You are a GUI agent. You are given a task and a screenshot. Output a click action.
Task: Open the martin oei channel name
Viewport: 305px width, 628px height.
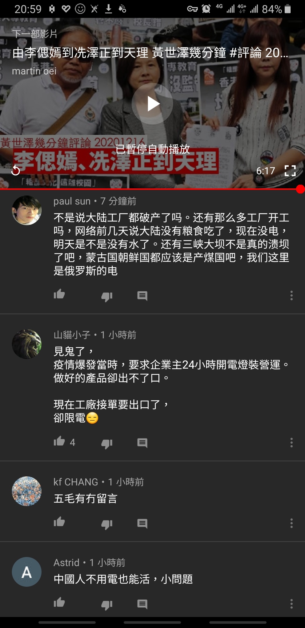(x=34, y=71)
